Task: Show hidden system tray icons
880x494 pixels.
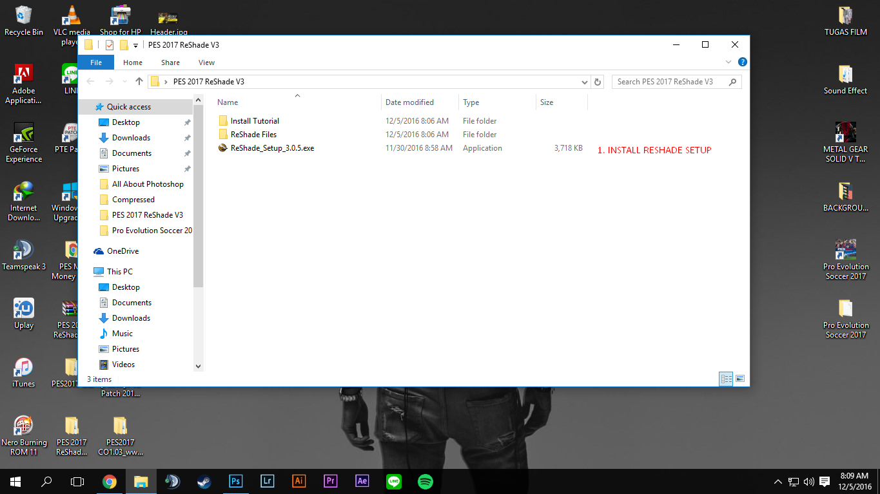Action: pos(777,482)
